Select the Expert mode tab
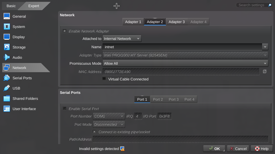The width and height of the screenshot is (275, 154). [34, 6]
